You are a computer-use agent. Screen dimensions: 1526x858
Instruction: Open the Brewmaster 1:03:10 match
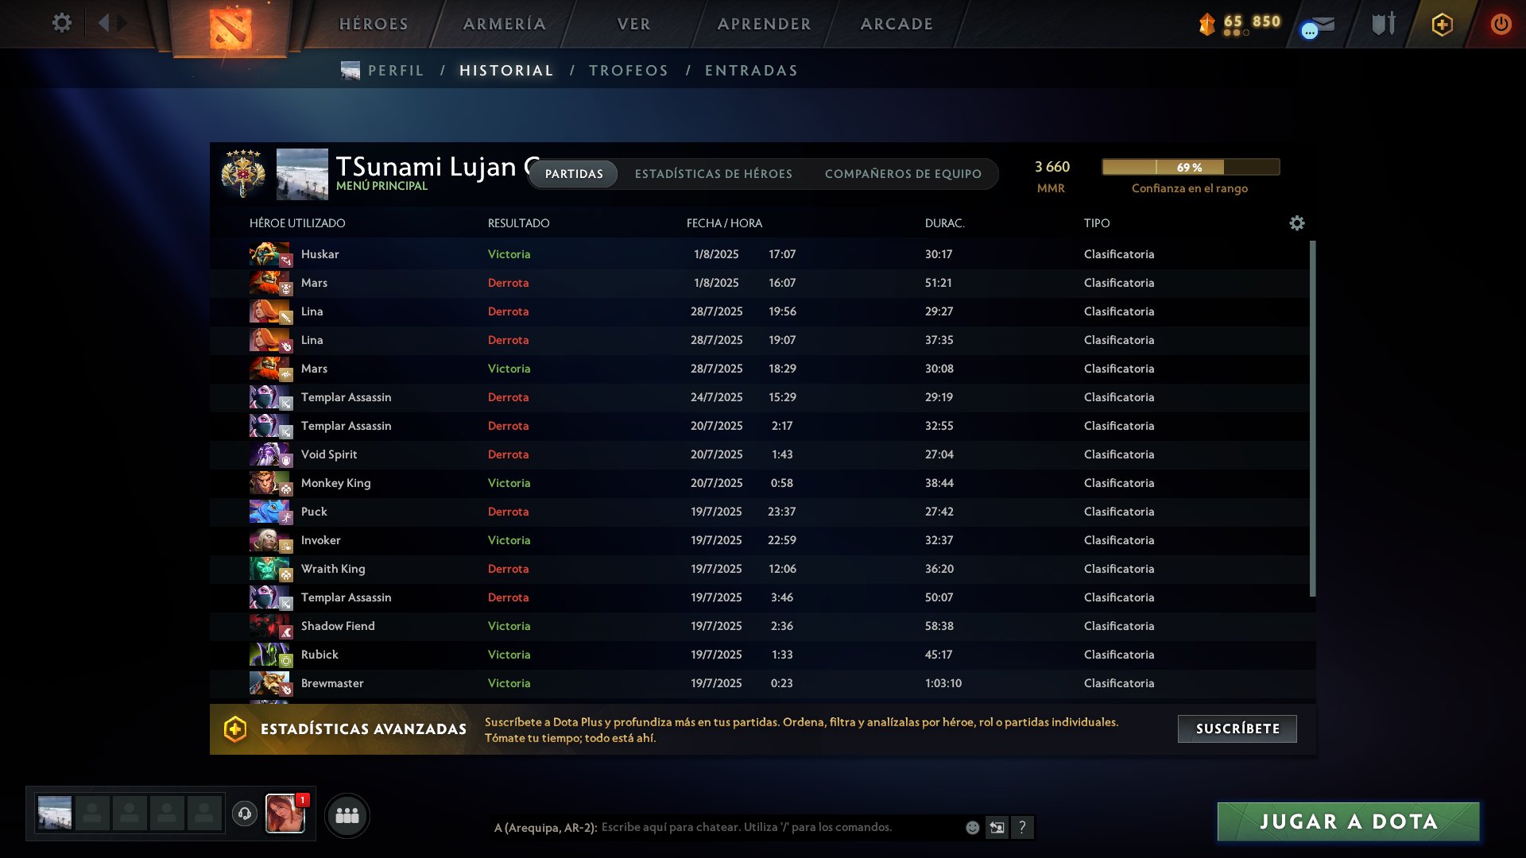click(x=759, y=683)
